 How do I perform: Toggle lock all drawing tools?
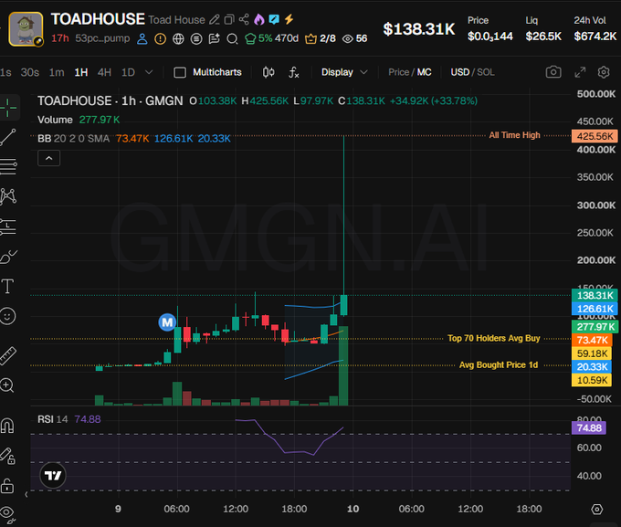pos(7,485)
